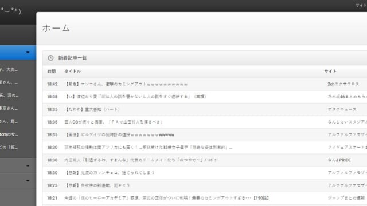Visit the なんJ PRIDE site link
This screenshot has height=206, width=367.
click(339, 160)
